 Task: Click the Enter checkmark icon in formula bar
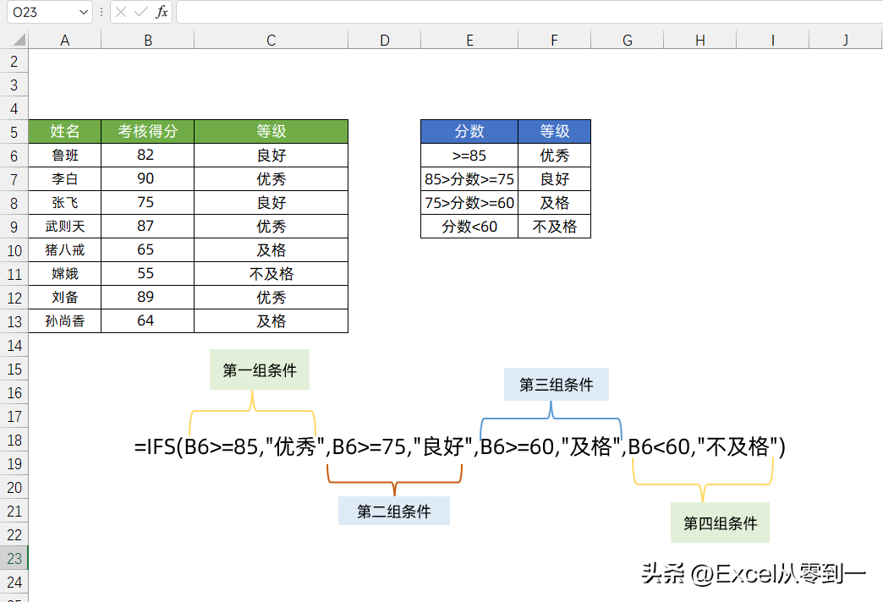[140, 12]
